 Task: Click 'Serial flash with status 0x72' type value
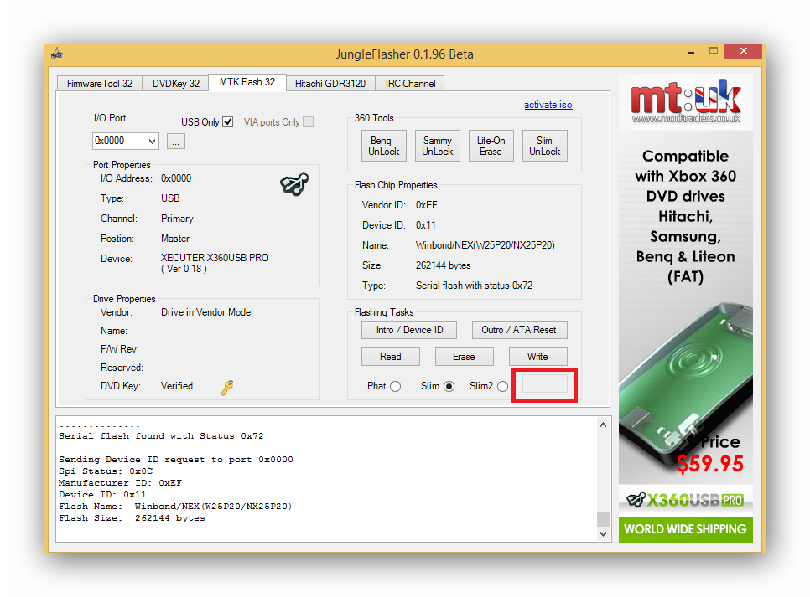(474, 286)
